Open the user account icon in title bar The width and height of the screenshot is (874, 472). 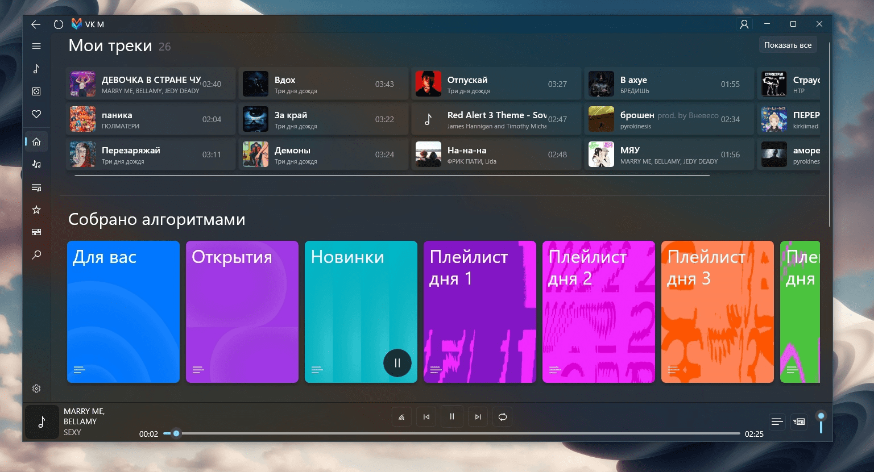[x=744, y=24]
